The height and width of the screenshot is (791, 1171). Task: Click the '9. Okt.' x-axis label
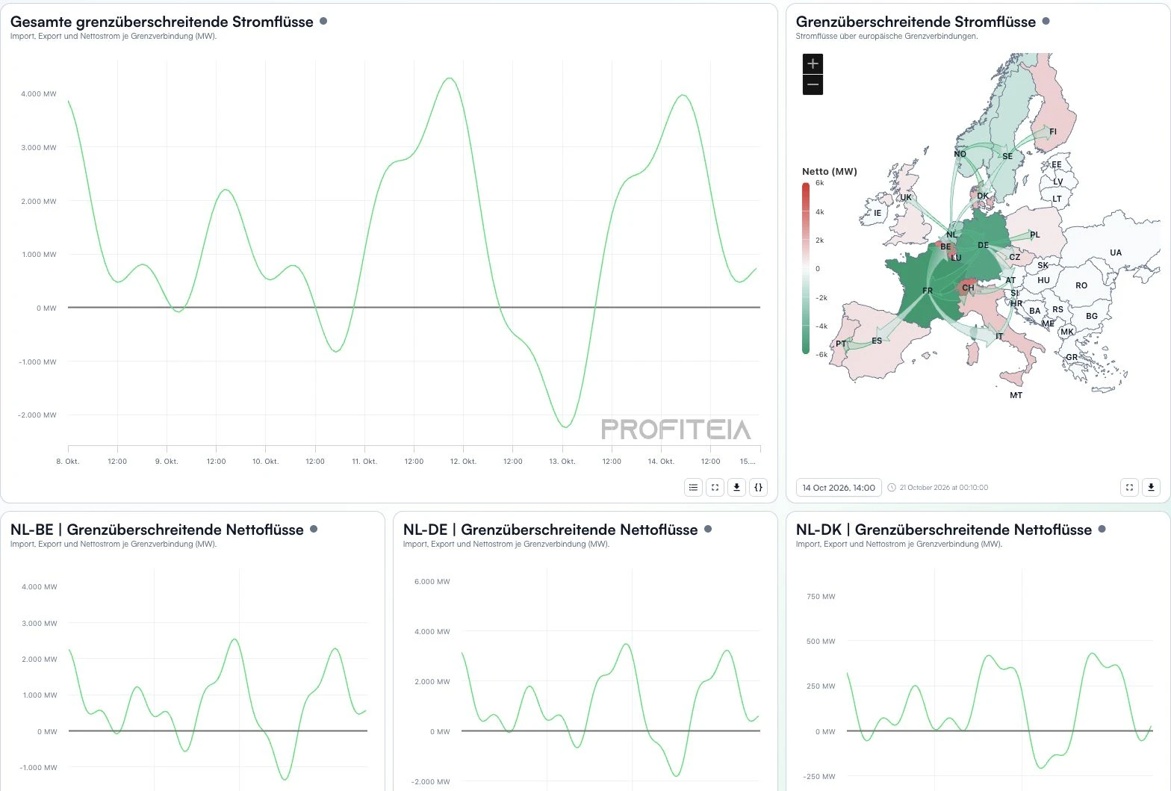click(x=167, y=462)
